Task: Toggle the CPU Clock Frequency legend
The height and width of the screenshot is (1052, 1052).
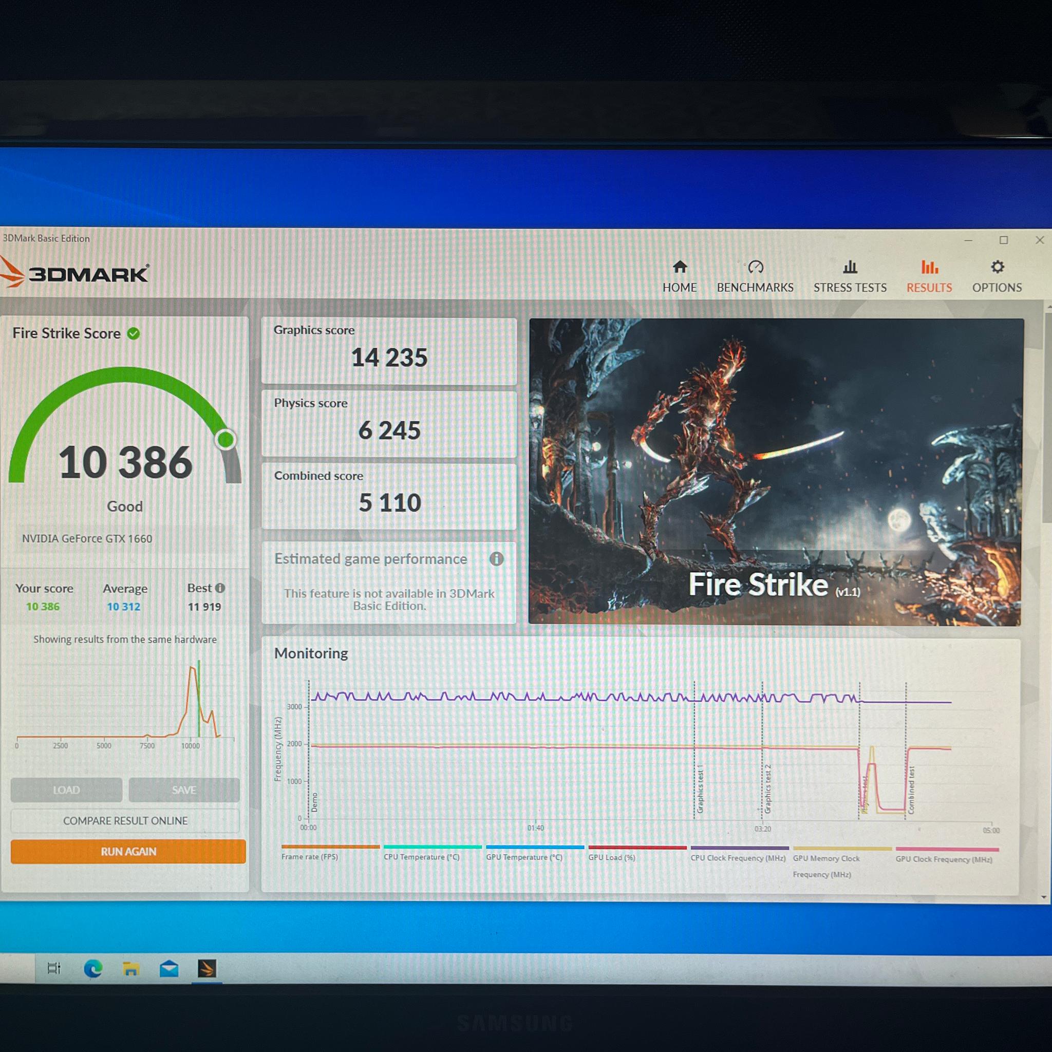Action: click(740, 854)
